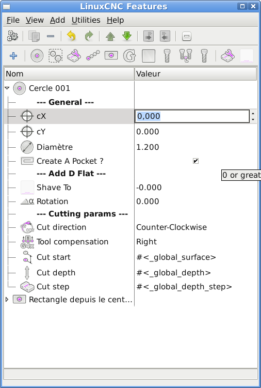Click the double bolts toolbar icon
Image resolution: width=261 pixels, height=388 pixels.
[185, 56]
